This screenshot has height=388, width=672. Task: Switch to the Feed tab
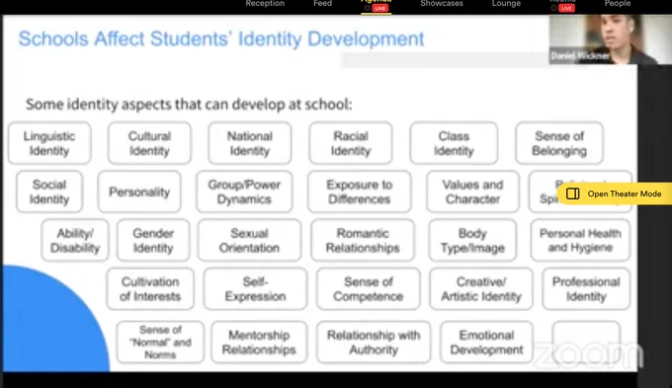pyautogui.click(x=323, y=4)
